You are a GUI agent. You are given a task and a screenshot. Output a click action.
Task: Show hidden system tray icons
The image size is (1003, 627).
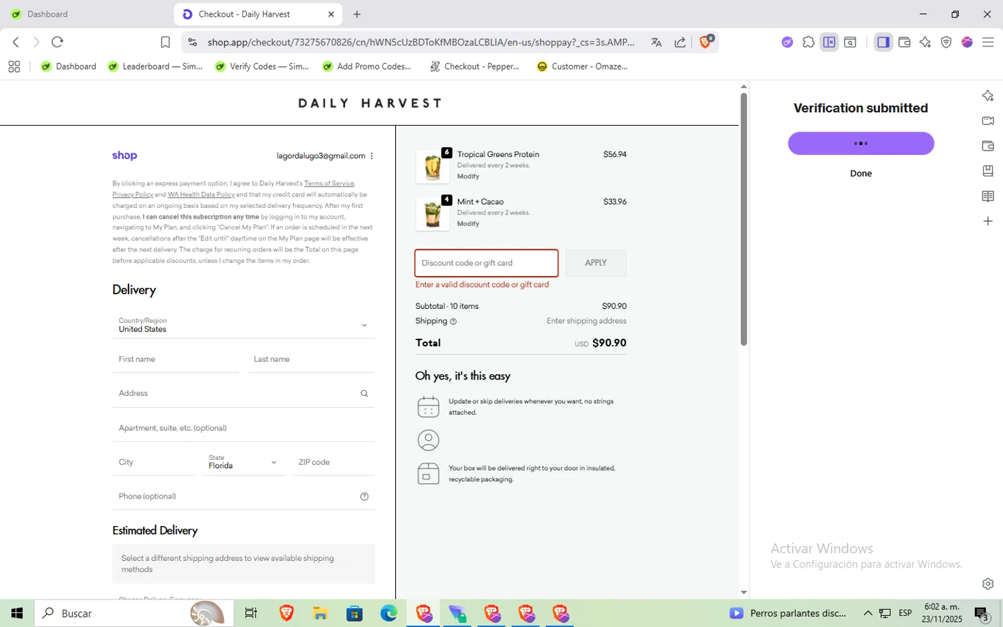click(868, 613)
